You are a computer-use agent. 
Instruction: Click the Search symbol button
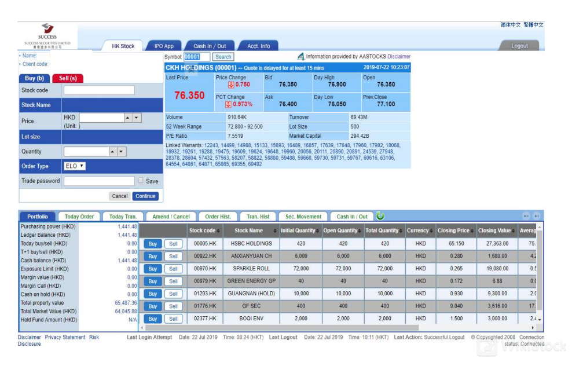pyautogui.click(x=223, y=57)
